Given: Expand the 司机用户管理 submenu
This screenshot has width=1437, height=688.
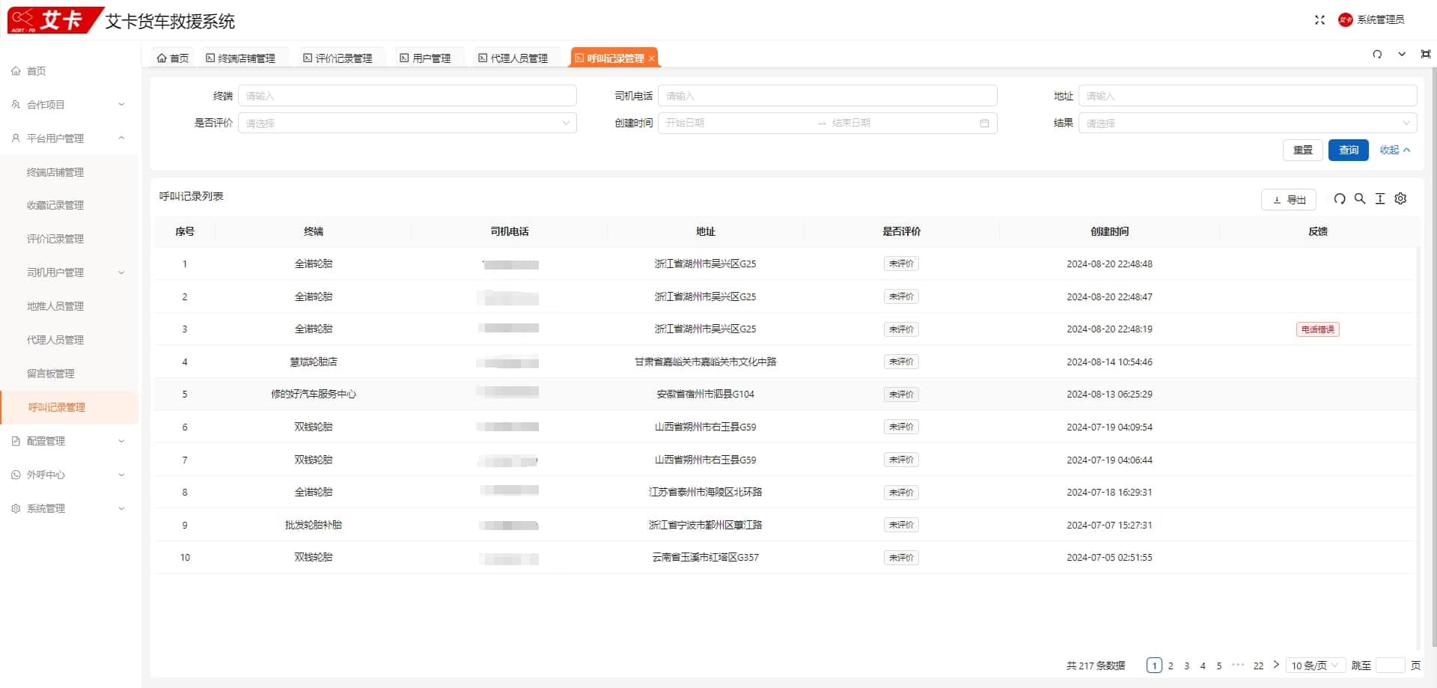Looking at the screenshot, I should point(121,273).
